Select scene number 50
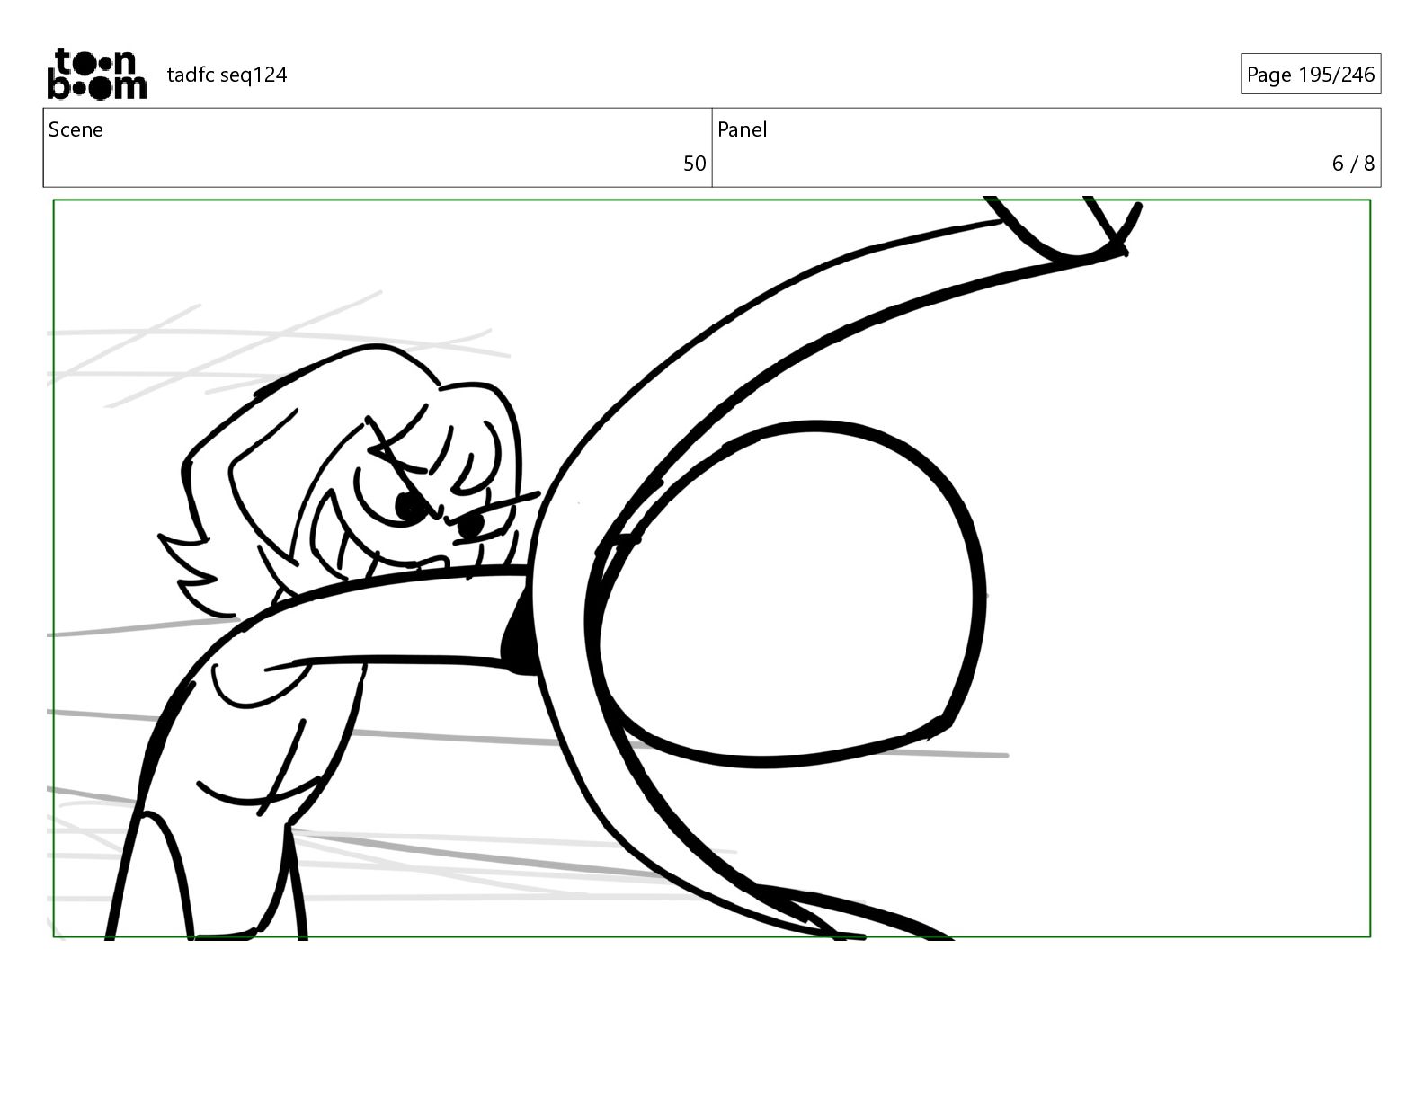The image size is (1424, 1100). click(694, 164)
